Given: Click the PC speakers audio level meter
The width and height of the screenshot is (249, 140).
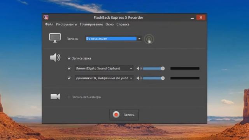Looking at the screenshot, I should coord(185,78).
